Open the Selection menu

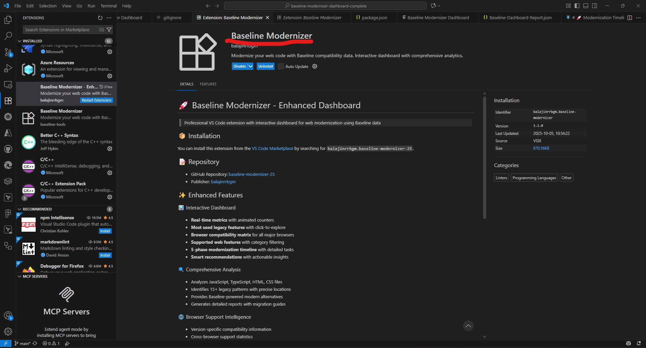pos(48,6)
